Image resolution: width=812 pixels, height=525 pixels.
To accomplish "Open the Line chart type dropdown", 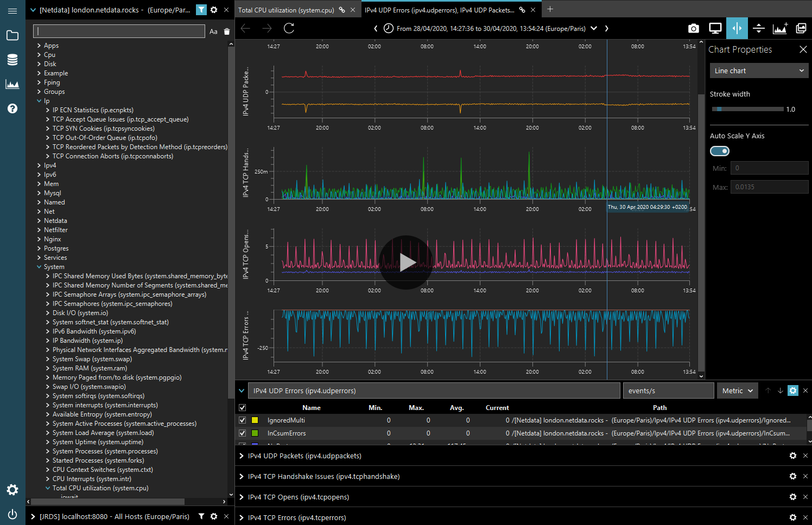I will [x=759, y=71].
